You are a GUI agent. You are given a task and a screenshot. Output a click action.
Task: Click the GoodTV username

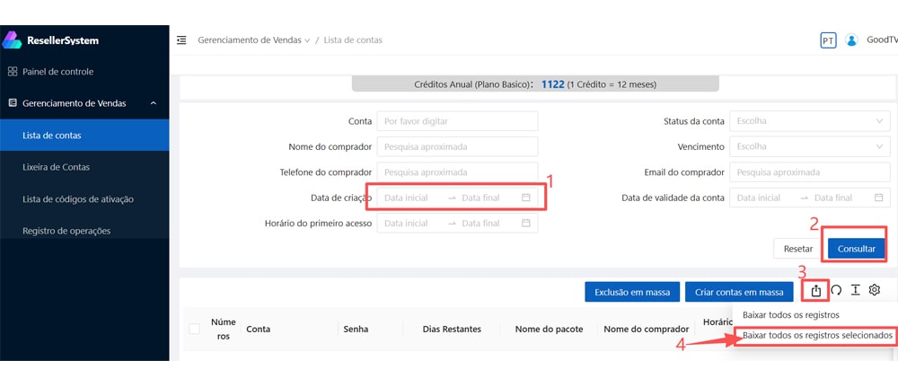[882, 40]
